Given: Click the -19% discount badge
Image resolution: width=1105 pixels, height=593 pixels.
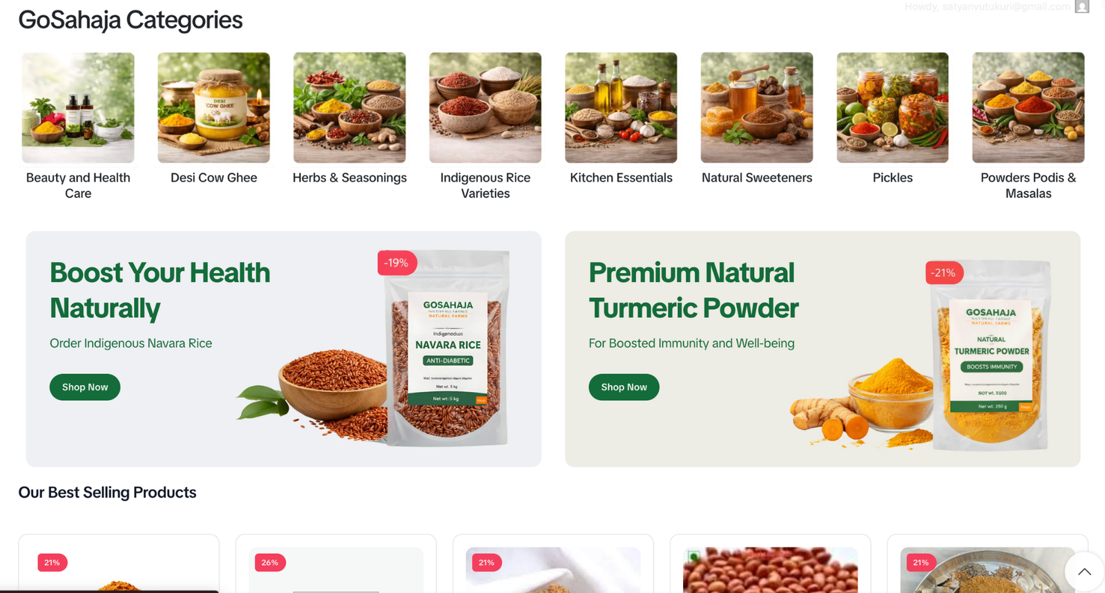Looking at the screenshot, I should [396, 263].
